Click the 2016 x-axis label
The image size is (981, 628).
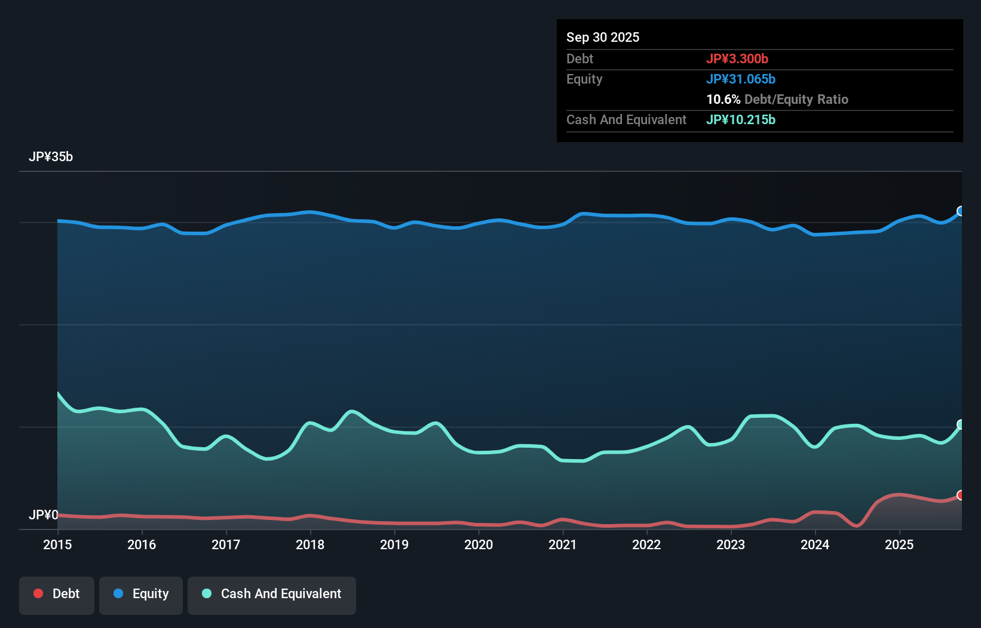coord(142,544)
